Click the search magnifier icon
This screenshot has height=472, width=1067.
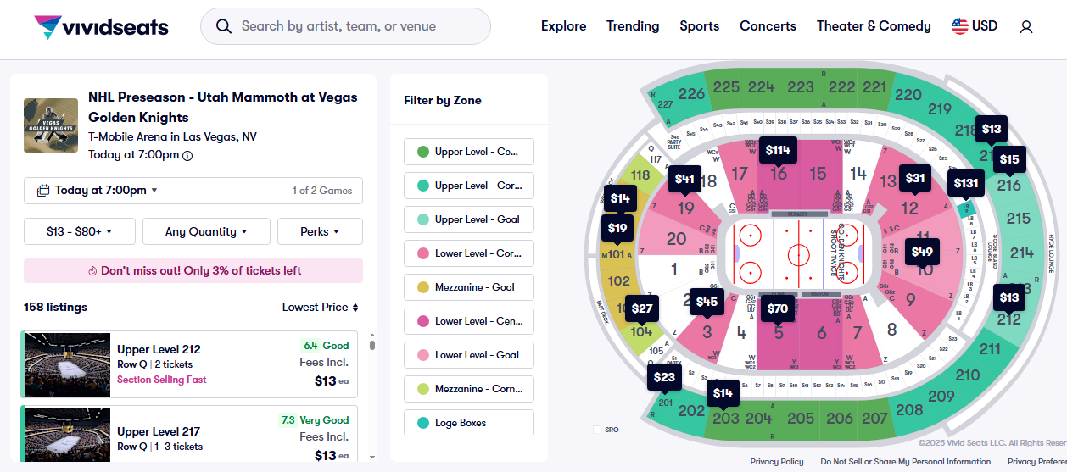224,26
